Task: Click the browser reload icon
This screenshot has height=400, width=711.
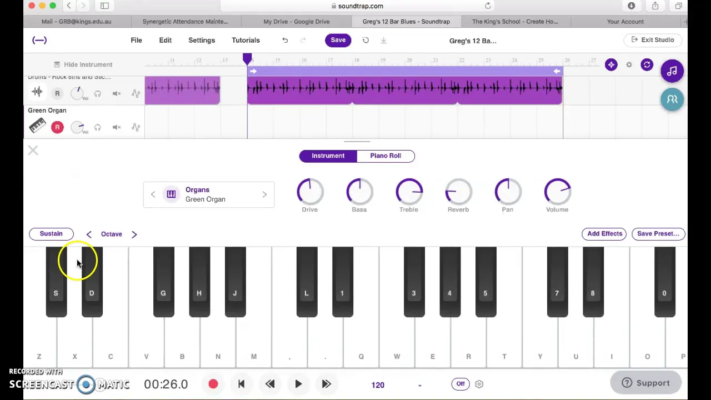Action: (488, 6)
